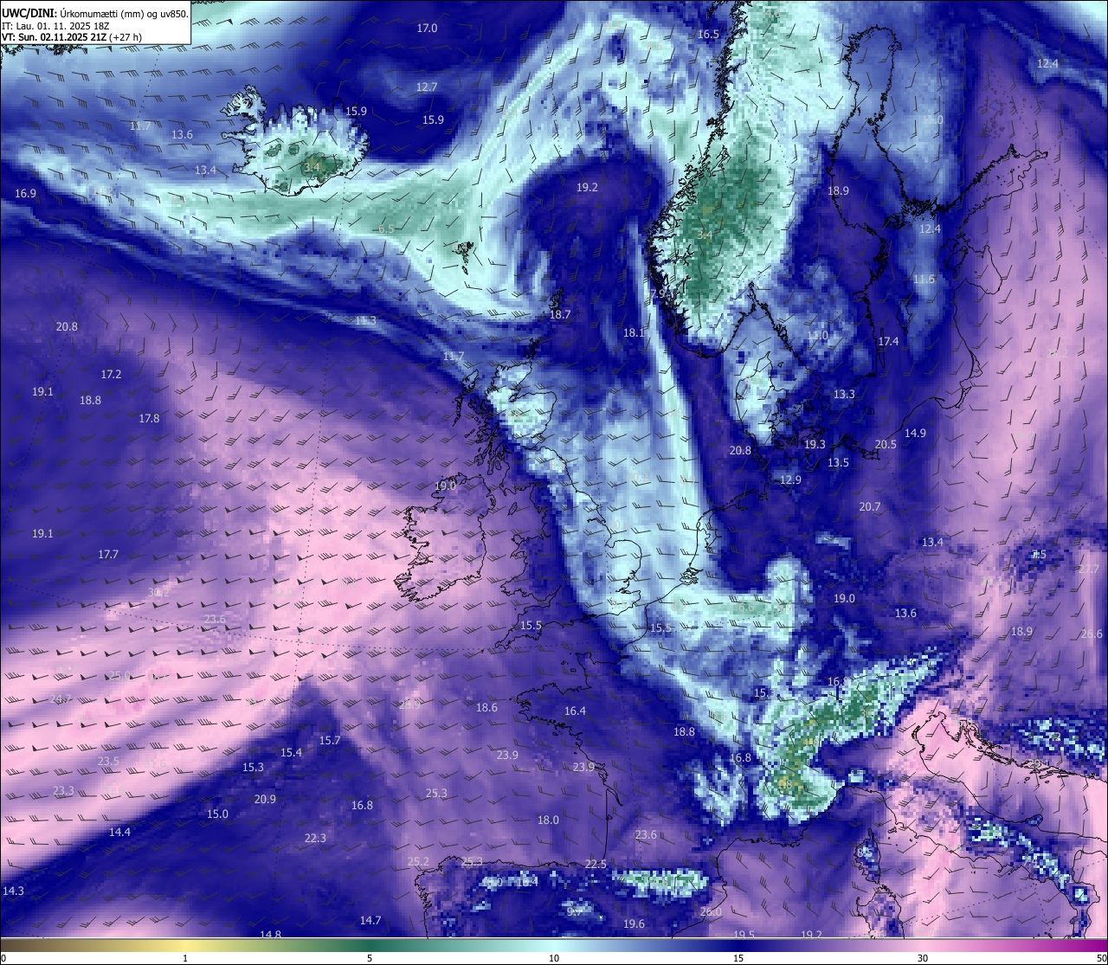Select the 17.2 value label
Image resolution: width=1108 pixels, height=965 pixels.
coord(111,375)
